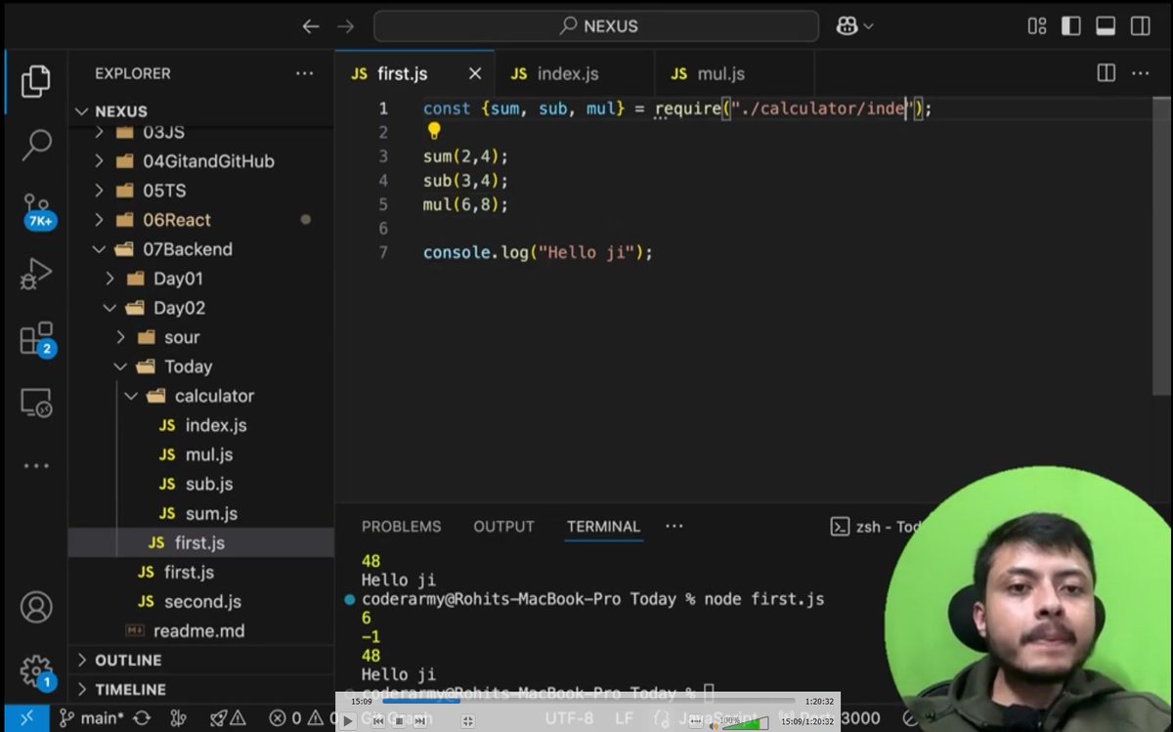Click the video overlay play button
This screenshot has width=1173, height=732.
pyautogui.click(x=348, y=720)
